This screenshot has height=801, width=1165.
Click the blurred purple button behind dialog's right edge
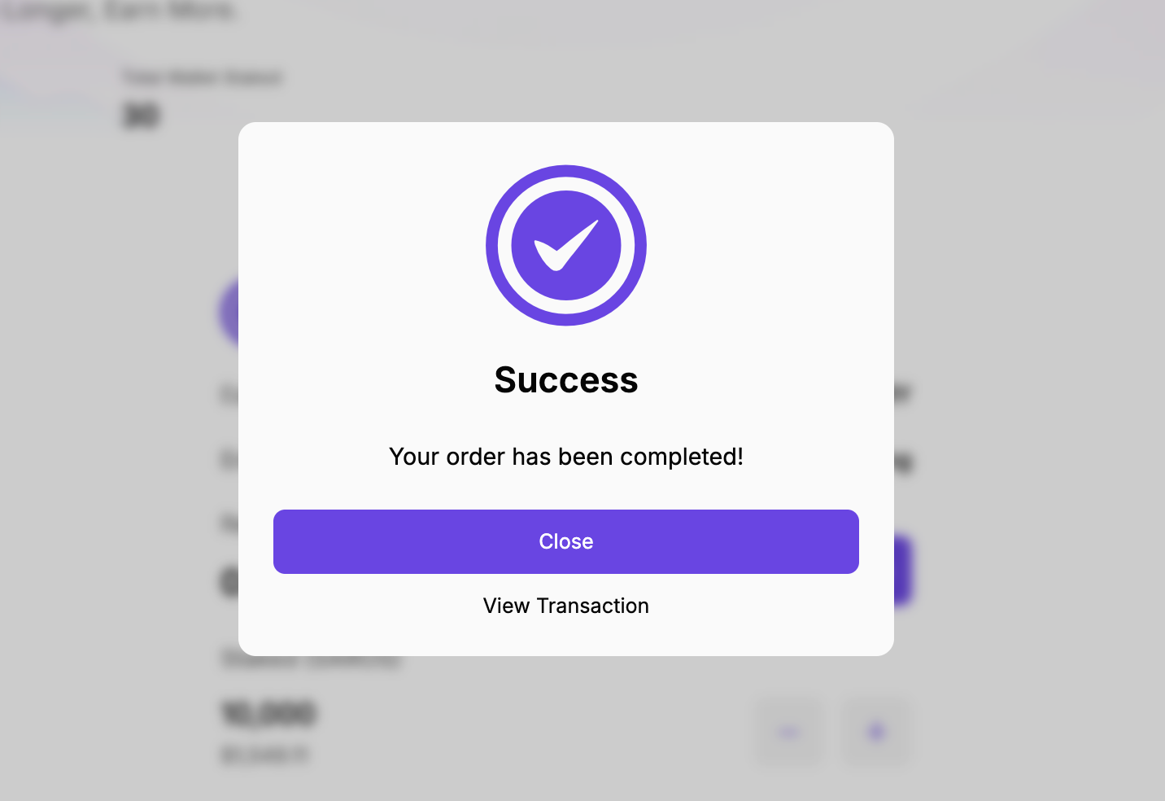point(903,570)
